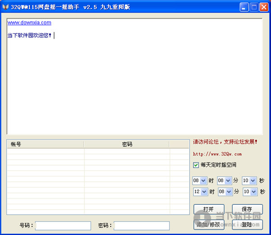Expand the second-row second dropdown showing 10
Viewport: 271px width, 235px height.
[x=254, y=192]
